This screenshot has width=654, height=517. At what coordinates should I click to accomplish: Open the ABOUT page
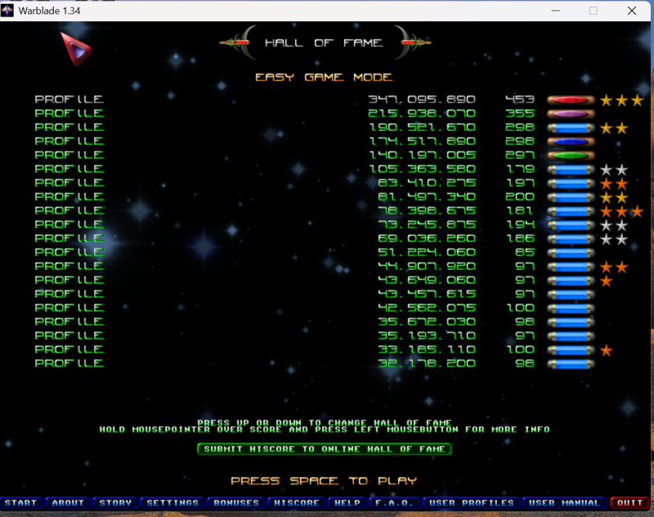click(68, 503)
